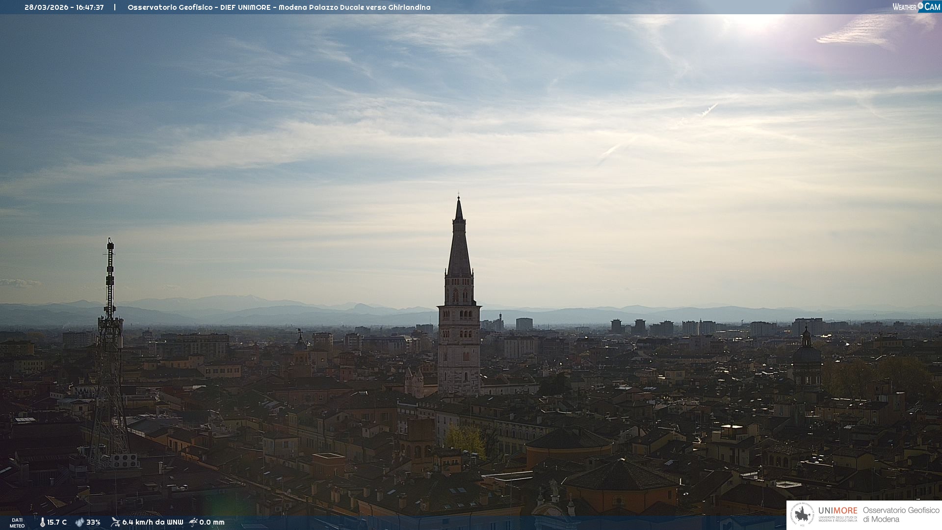The height and width of the screenshot is (530, 942).
Task: Click the WeatherCam lens icon
Action: pyautogui.click(x=920, y=6)
